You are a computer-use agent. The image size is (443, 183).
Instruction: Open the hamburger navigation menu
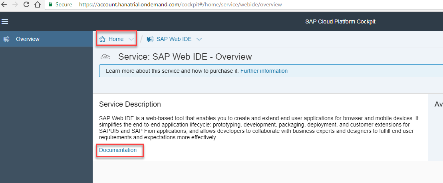coord(5,21)
